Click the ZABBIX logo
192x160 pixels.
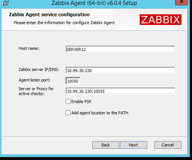pyautogui.click(x=160, y=20)
